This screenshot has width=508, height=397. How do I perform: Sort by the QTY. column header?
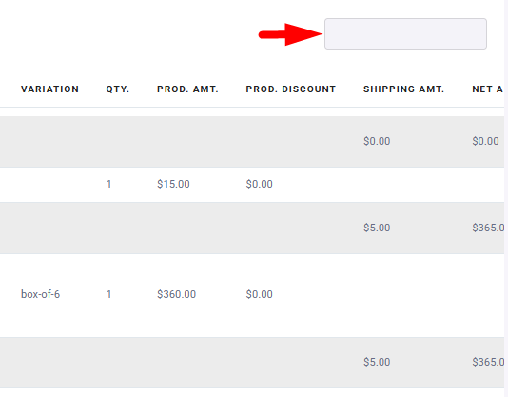pyautogui.click(x=118, y=89)
